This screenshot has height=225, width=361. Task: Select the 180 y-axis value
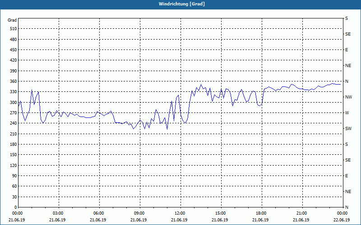[14, 144]
